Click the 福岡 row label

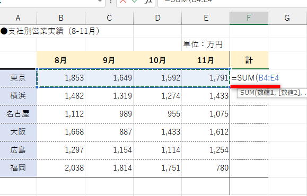click(x=18, y=168)
